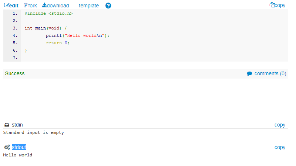Click the Success status text
The image size is (296, 166).
pos(15,73)
